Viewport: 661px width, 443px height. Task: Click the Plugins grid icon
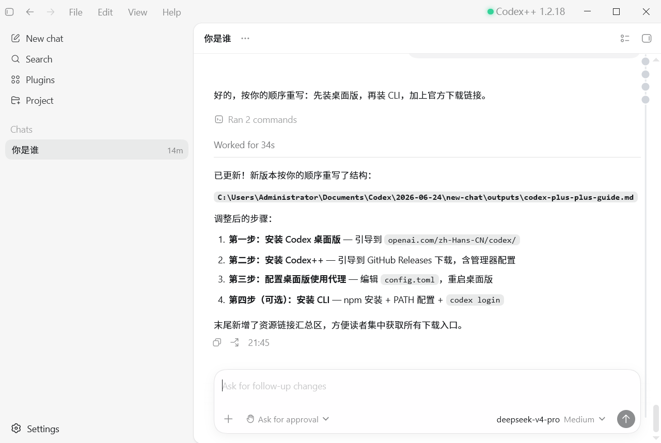tap(16, 80)
